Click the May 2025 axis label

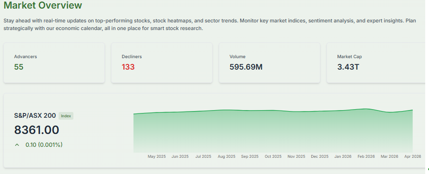click(x=157, y=156)
